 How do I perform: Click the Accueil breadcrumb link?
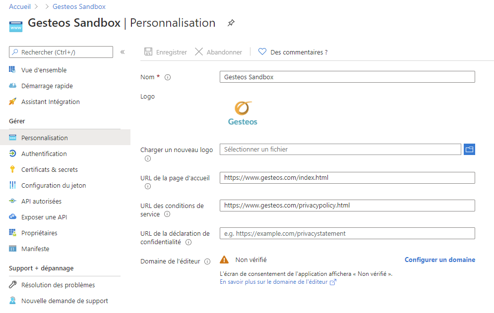click(20, 7)
